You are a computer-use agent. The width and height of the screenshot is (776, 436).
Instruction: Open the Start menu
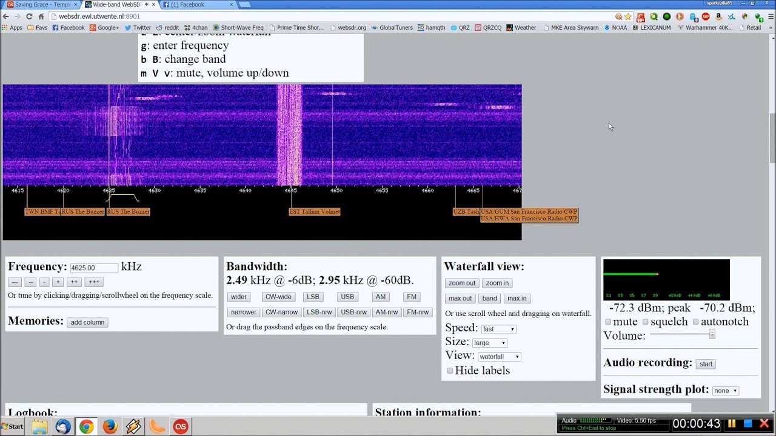pyautogui.click(x=12, y=426)
